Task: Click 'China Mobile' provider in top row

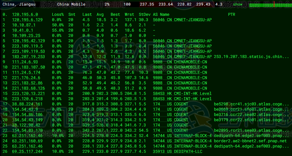Action: pos(71,4)
